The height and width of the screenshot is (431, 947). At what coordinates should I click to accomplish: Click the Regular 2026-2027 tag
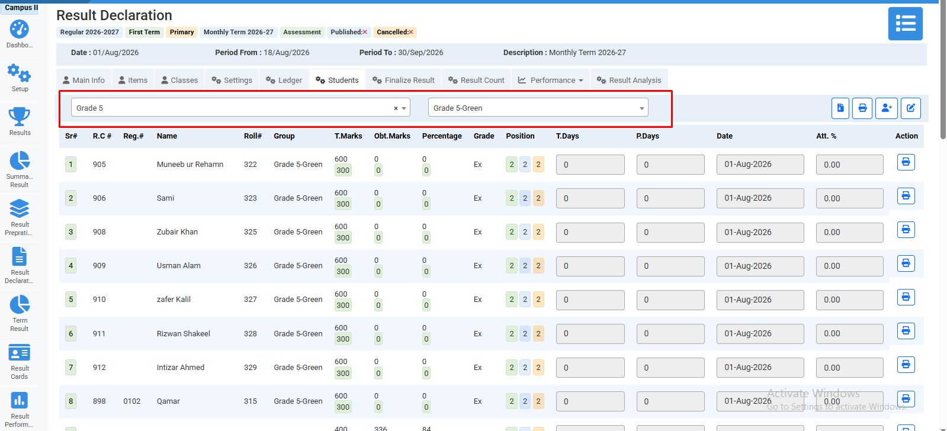(89, 32)
